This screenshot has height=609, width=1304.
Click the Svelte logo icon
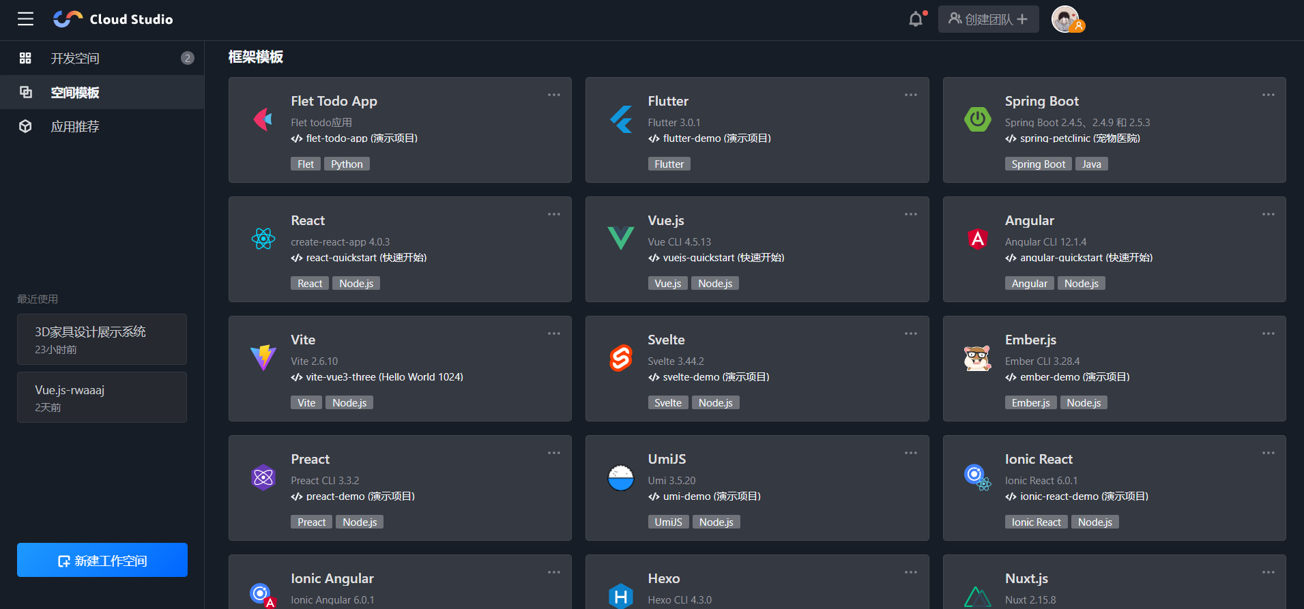click(x=621, y=358)
